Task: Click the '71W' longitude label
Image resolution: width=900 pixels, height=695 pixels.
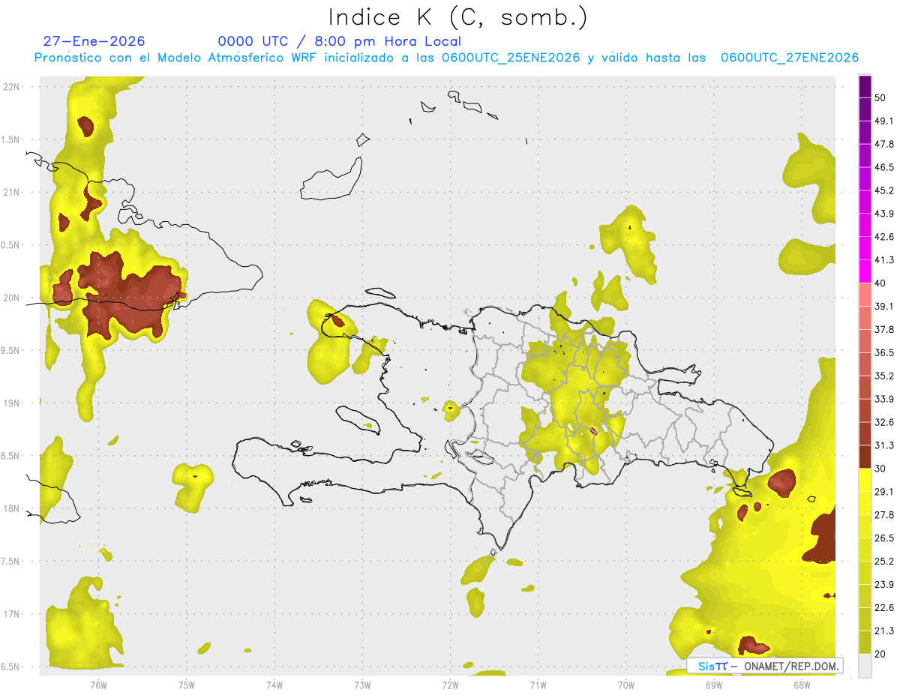Action: [x=538, y=685]
